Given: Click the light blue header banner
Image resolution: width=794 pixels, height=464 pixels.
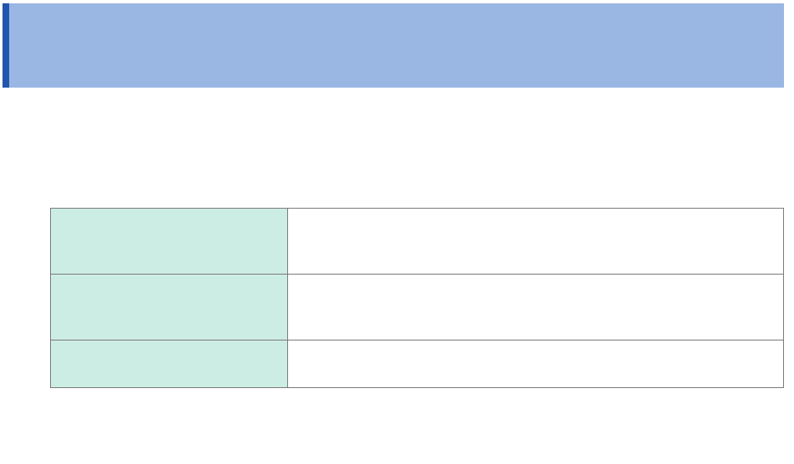Looking at the screenshot, I should click(397, 45).
